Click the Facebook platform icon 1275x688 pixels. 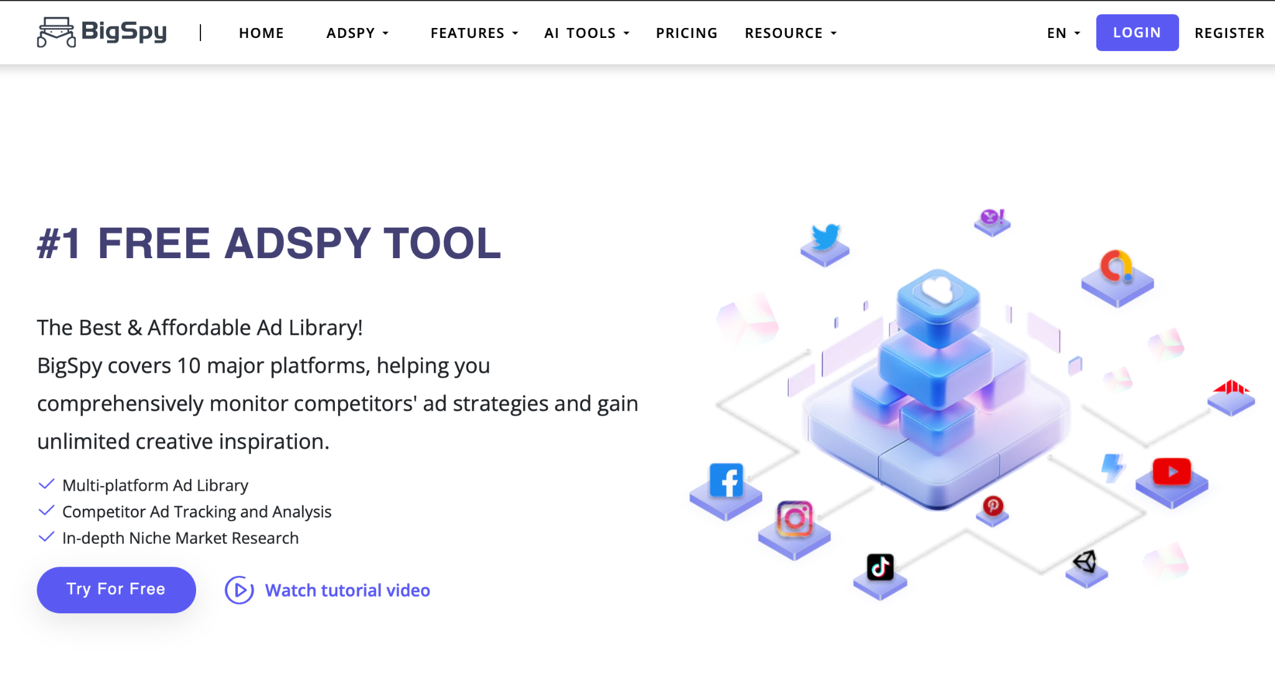point(727,480)
